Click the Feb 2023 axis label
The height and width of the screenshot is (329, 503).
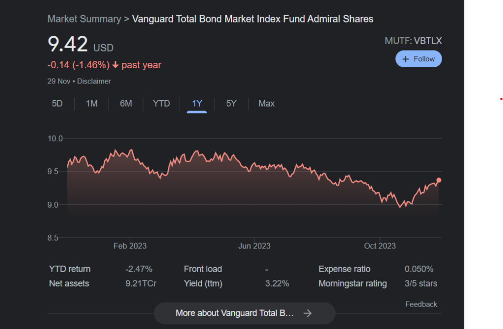point(130,246)
